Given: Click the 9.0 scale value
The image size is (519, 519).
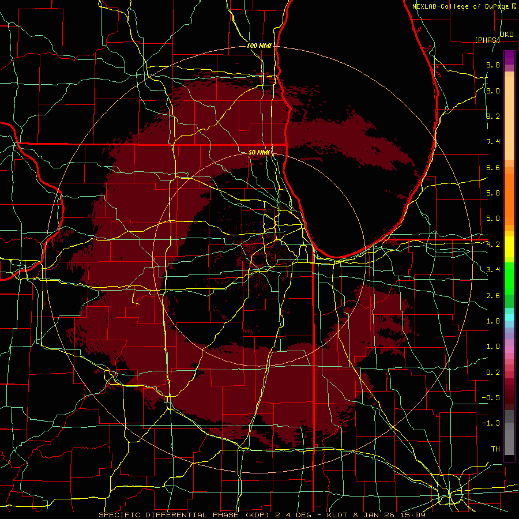Looking at the screenshot, I should pos(493,91).
